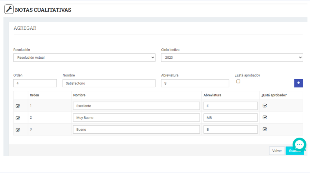Image resolution: width=310 pixels, height=173 pixels.
Task: Open the Resolución dropdown
Action: click(x=84, y=57)
